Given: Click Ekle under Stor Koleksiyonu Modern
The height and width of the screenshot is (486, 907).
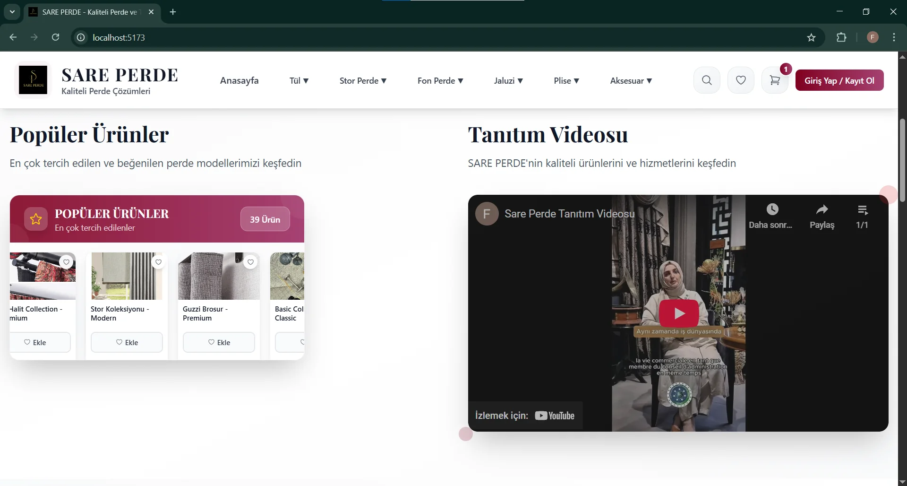Looking at the screenshot, I should (x=127, y=342).
